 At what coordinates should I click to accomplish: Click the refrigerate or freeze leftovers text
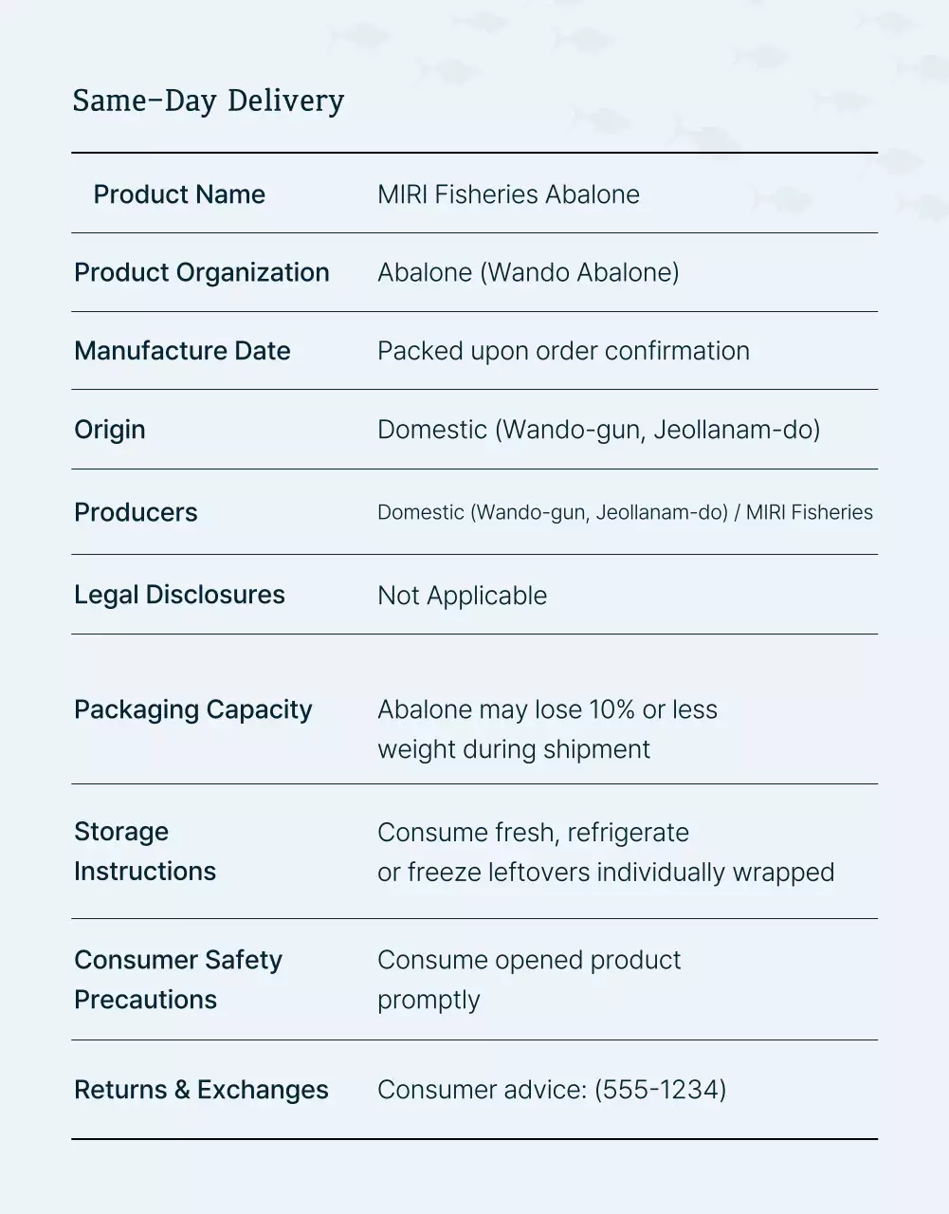606,852
